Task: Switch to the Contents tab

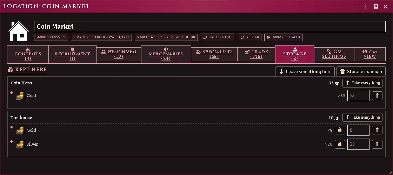Action: click(x=28, y=54)
